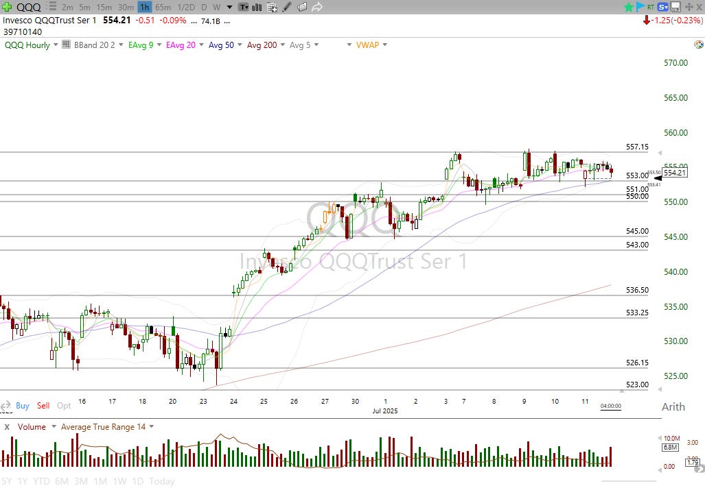Screen dimensions: 705x488
Task: Click the 554.21 current price box on axis
Action: (675, 173)
